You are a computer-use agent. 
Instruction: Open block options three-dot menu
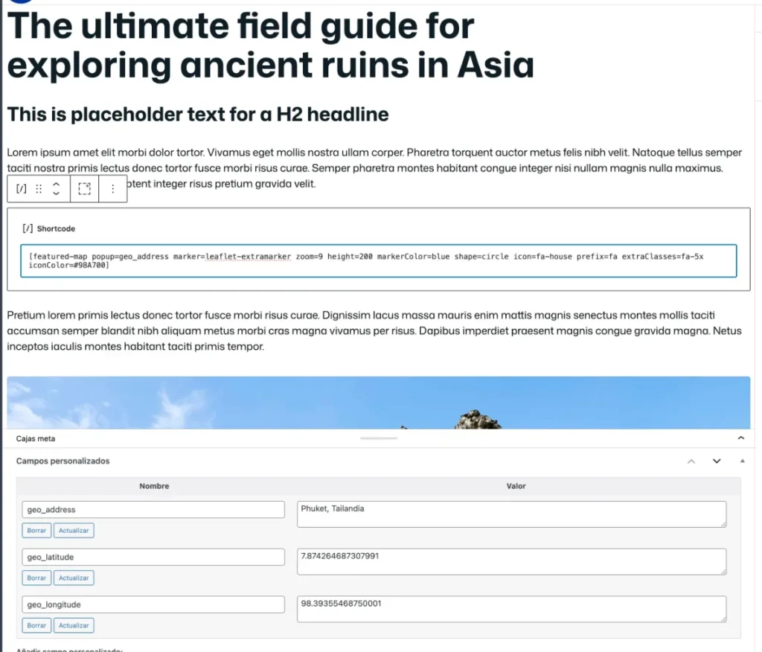[x=113, y=188]
